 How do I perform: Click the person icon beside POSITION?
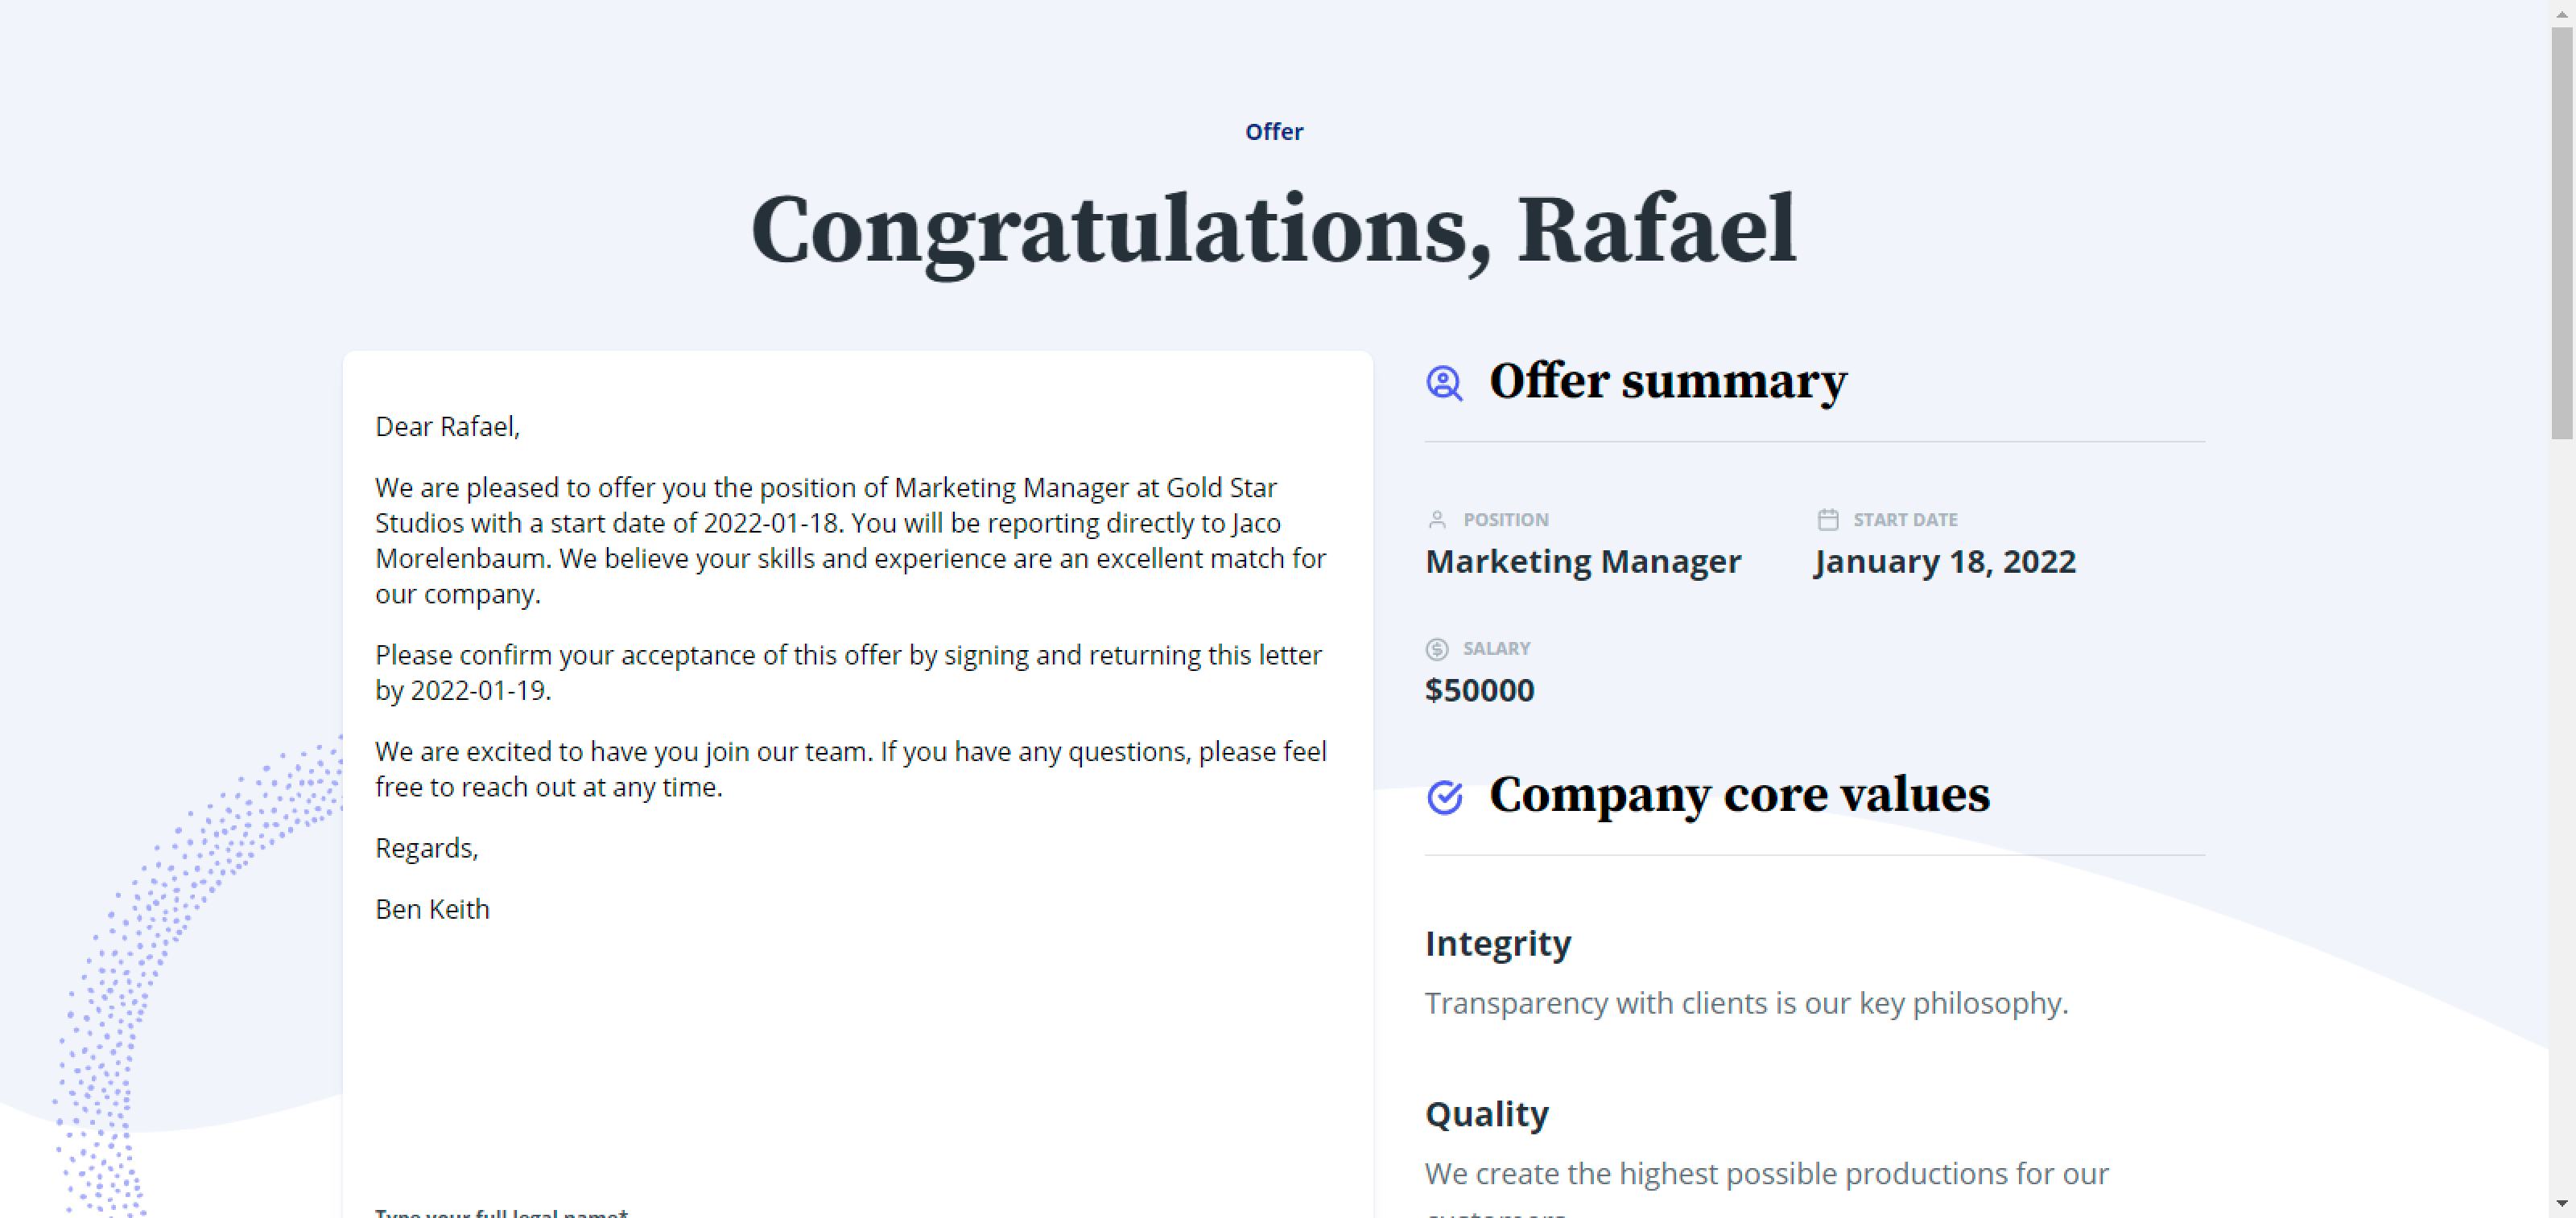[x=1437, y=520]
